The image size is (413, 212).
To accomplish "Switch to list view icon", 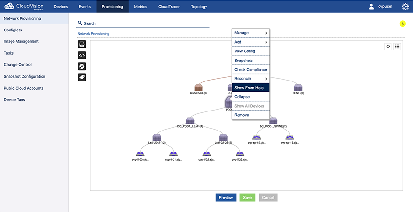I will [397, 47].
